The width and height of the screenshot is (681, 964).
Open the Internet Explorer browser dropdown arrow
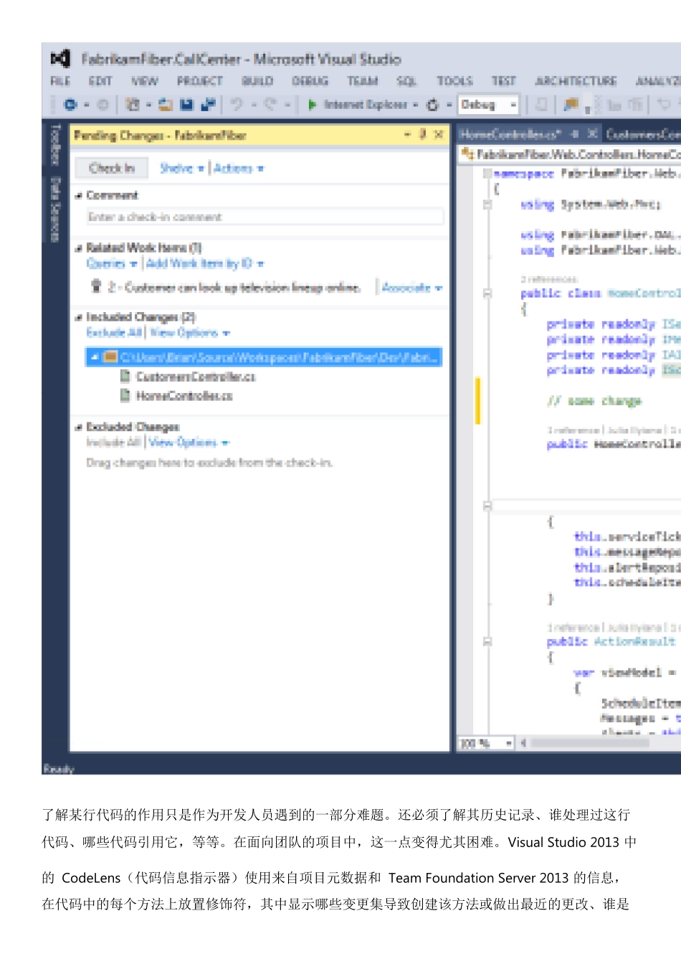tap(416, 105)
